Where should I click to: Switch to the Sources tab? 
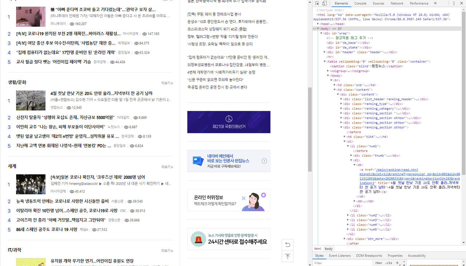[x=378, y=3]
